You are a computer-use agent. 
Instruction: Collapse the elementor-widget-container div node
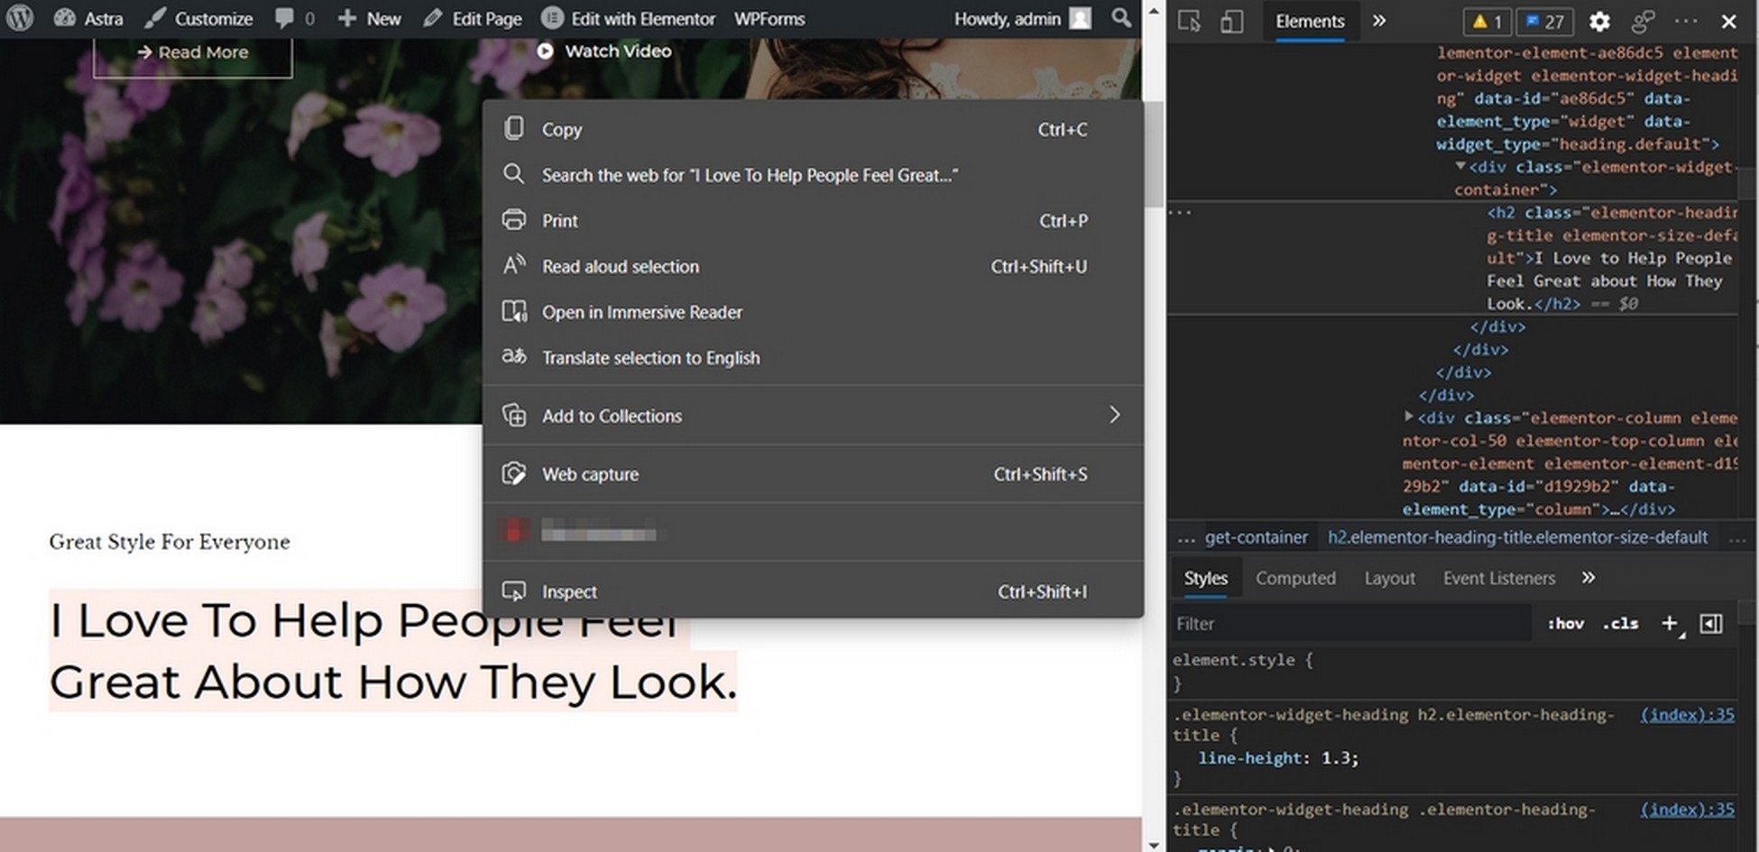(1460, 166)
